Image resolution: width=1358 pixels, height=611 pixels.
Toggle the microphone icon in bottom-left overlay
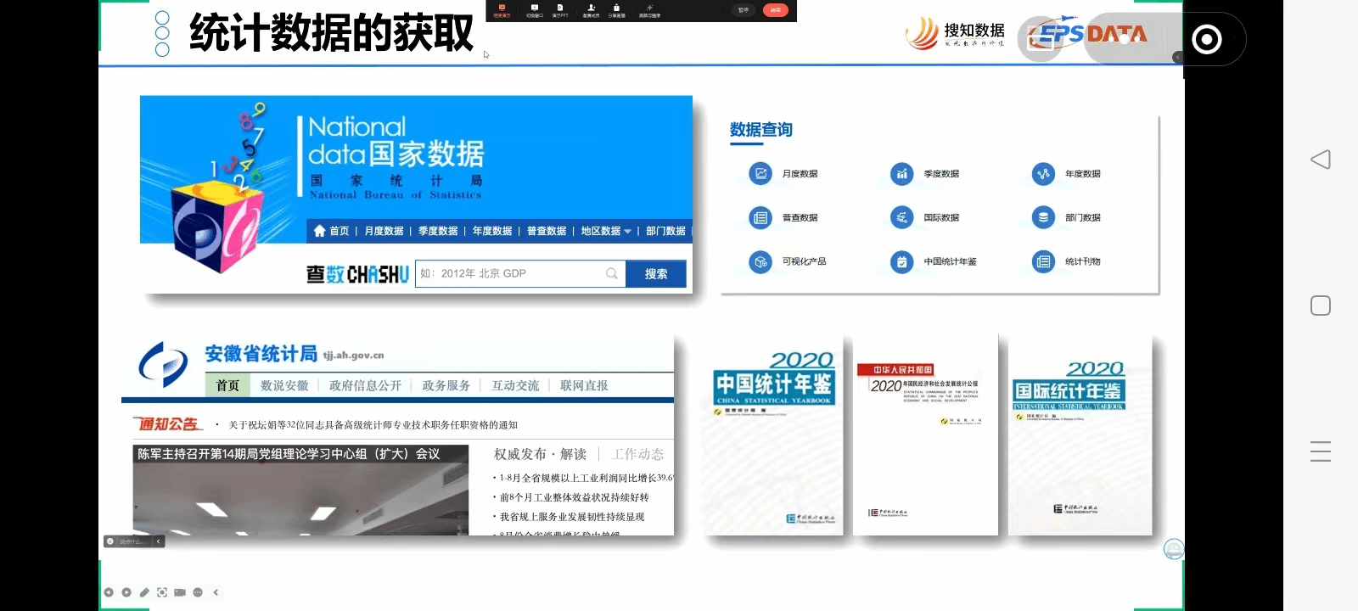109,541
